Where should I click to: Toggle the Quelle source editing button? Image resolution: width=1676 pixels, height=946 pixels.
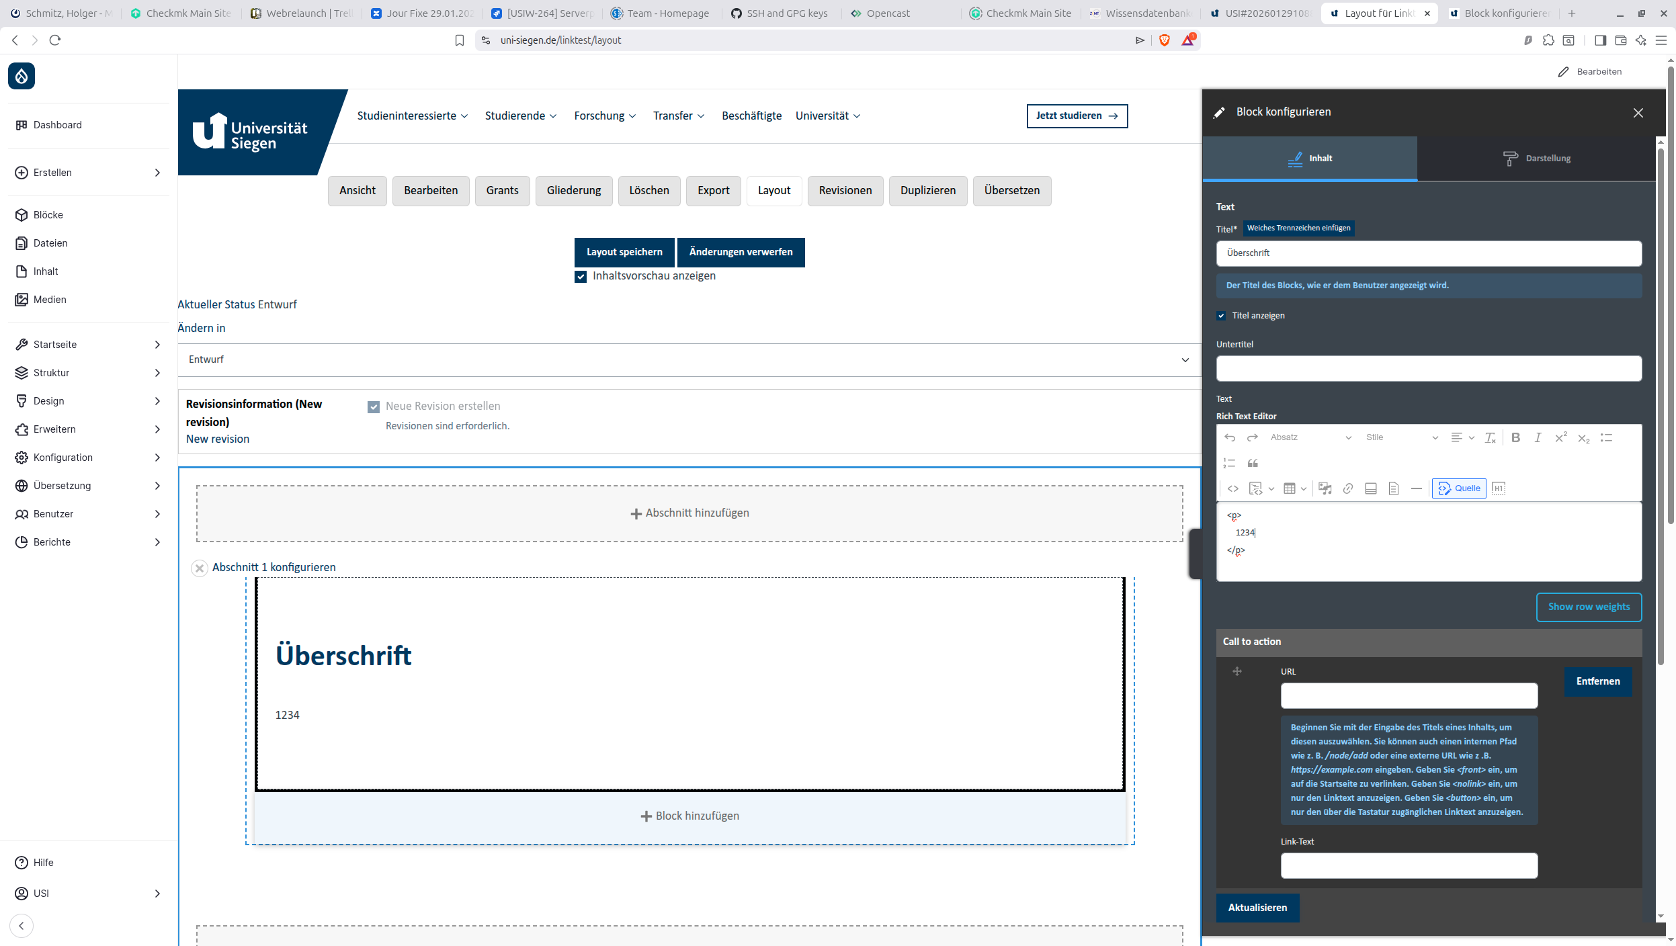(x=1458, y=488)
